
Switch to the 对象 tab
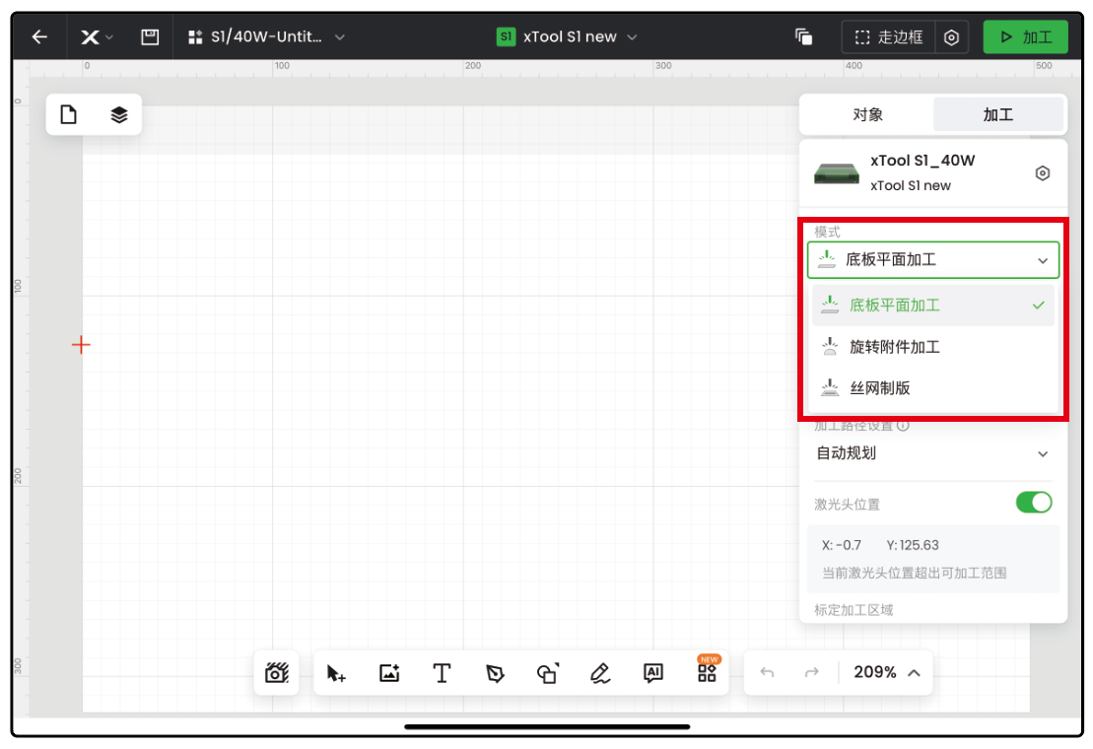[868, 115]
